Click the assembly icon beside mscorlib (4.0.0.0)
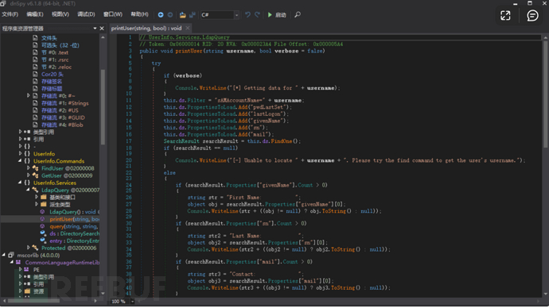This screenshot has height=308, width=549. (11, 256)
